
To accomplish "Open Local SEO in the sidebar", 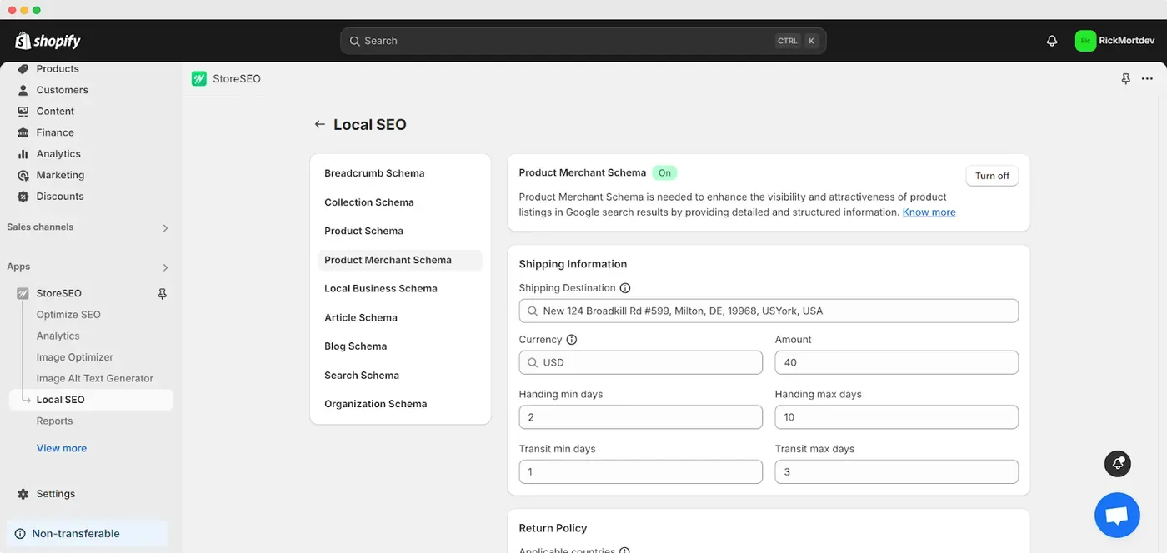I will tap(91, 400).
